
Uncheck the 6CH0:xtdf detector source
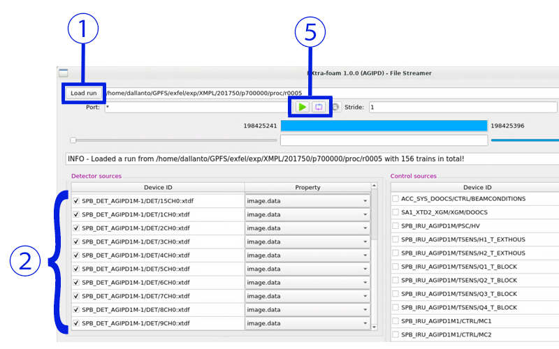76,283
